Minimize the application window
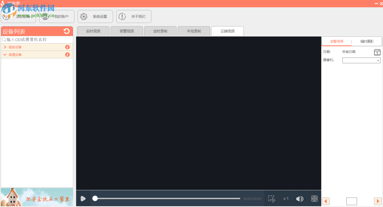 tap(376, 3)
